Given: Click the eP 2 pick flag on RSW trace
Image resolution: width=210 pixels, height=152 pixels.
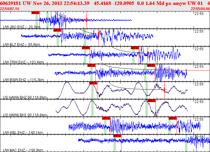Looking at the screenshot, I should [91, 65].
